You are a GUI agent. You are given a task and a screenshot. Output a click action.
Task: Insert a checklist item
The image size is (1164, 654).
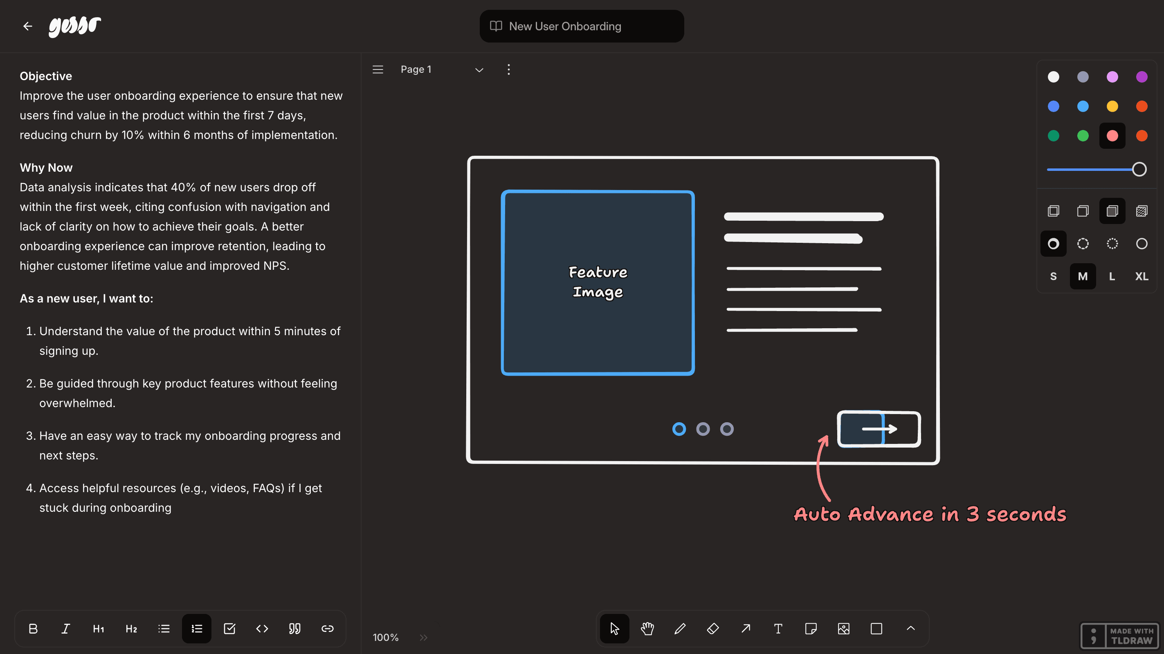tap(229, 629)
